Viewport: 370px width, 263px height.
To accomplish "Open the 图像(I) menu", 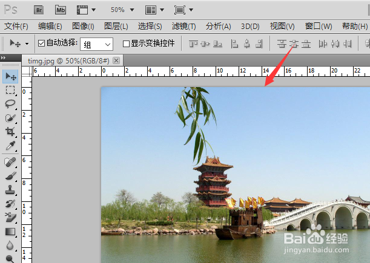I will pyautogui.click(x=83, y=26).
